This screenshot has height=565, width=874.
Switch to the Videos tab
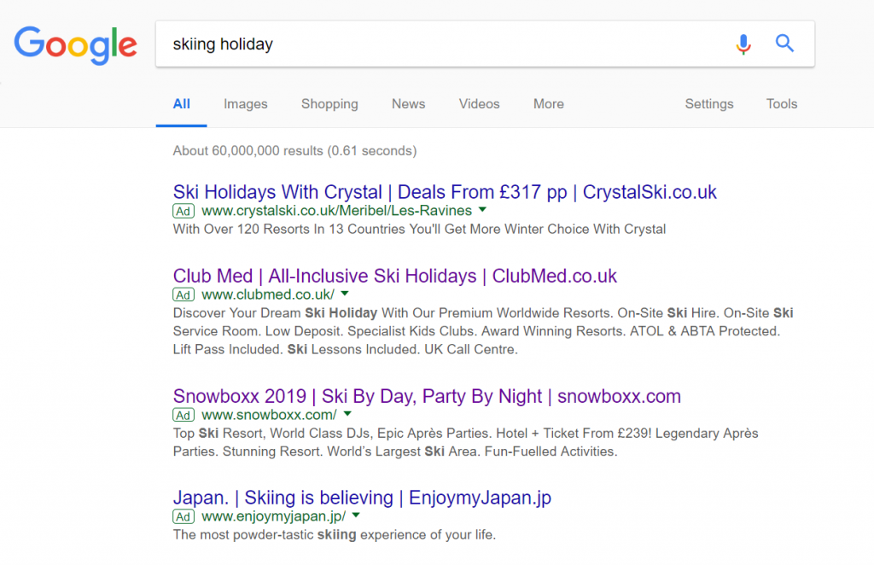coord(480,104)
